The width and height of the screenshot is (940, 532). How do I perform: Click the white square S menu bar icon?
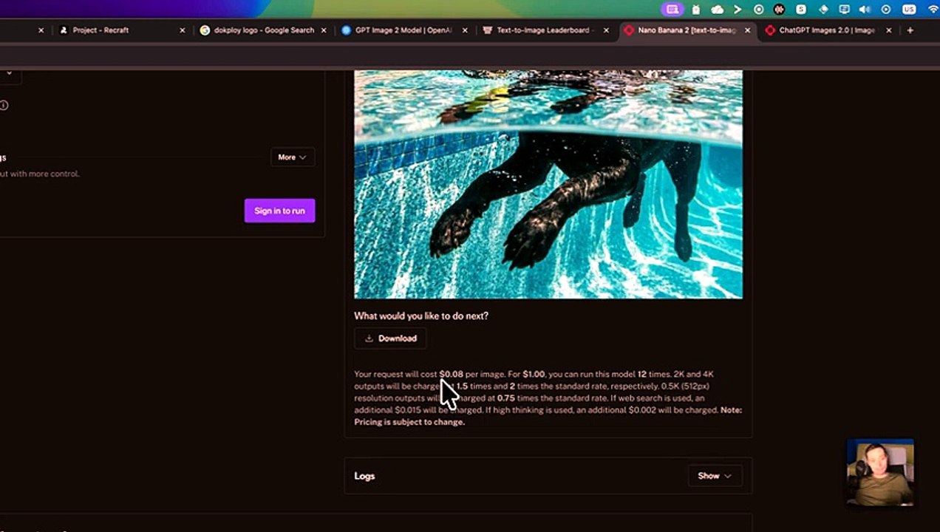pyautogui.click(x=800, y=10)
